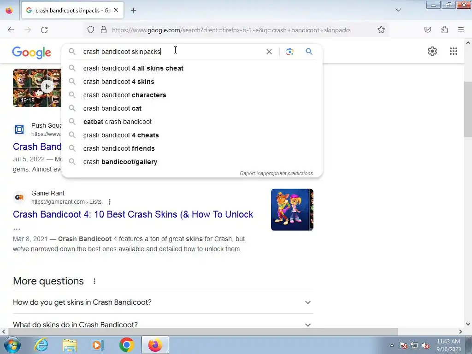Open Game Rant 10 Best Crash Skins link
The width and height of the screenshot is (472, 354).
click(x=133, y=214)
